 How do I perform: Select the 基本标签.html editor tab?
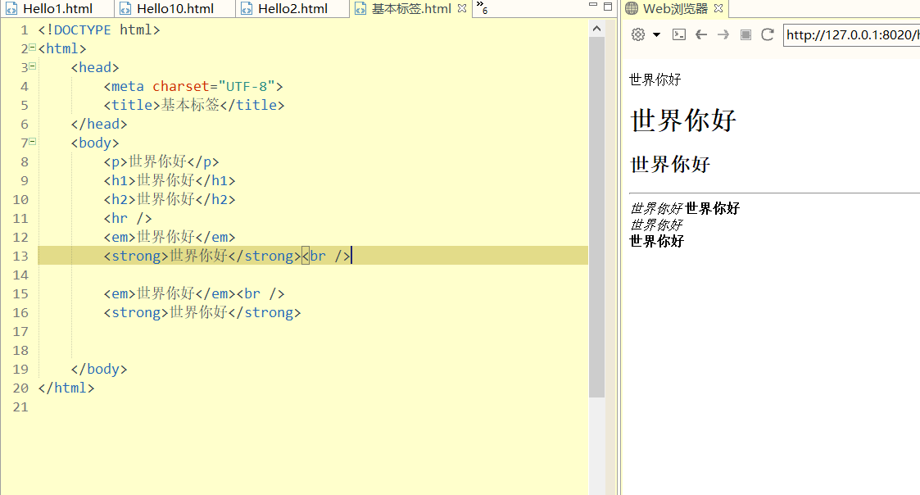point(410,9)
